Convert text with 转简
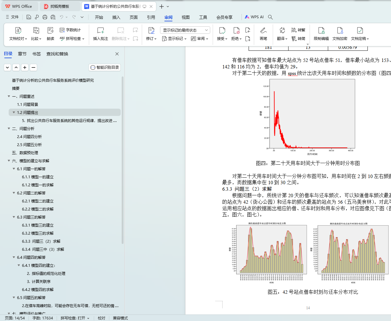The height and width of the screenshot is (321, 391). pos(298,39)
